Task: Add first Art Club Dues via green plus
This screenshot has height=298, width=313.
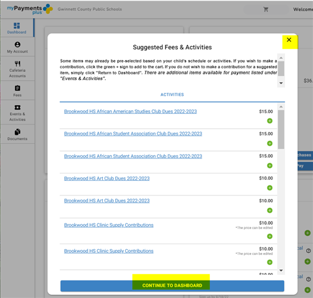Action: click(x=270, y=188)
